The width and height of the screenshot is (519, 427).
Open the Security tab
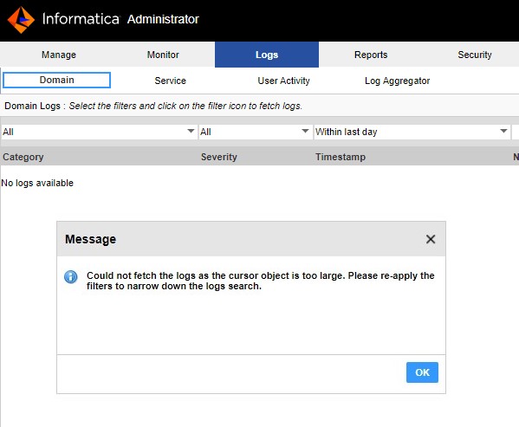(x=475, y=55)
